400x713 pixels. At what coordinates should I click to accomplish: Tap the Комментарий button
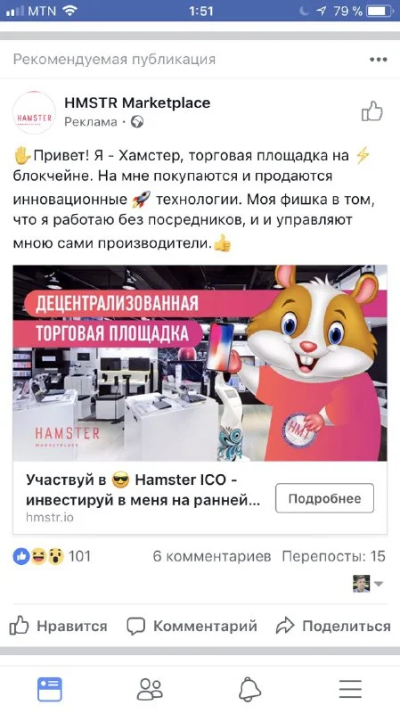tap(192, 627)
